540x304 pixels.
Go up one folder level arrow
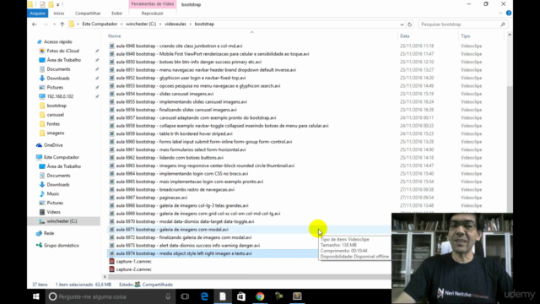62,24
